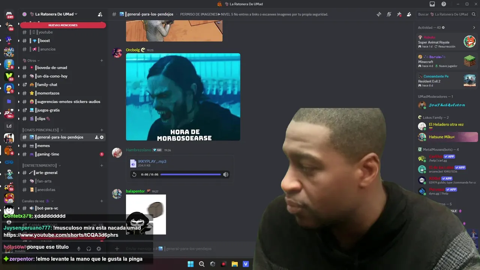Click create invite icon on general-para-los-pendejos
The height and width of the screenshot is (270, 480).
click(x=96, y=137)
